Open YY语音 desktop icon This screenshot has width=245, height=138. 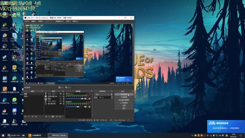[14, 68]
